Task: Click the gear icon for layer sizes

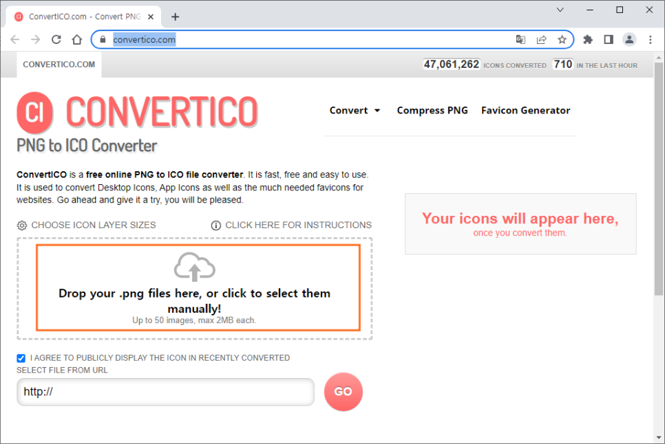Action: pyautogui.click(x=21, y=225)
